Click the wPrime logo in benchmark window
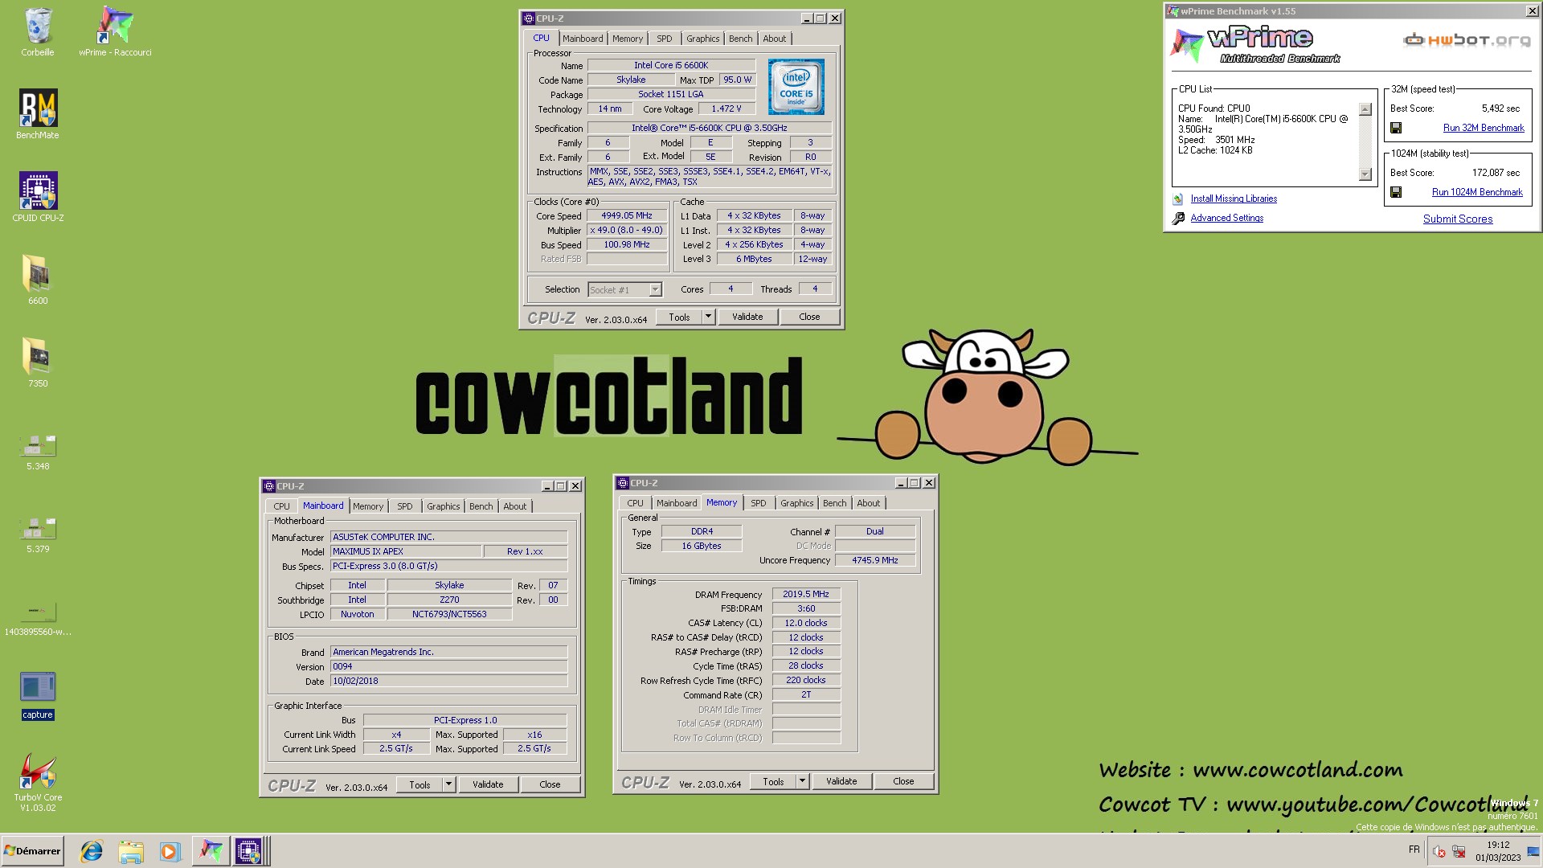This screenshot has height=868, width=1543. pos(1254,44)
